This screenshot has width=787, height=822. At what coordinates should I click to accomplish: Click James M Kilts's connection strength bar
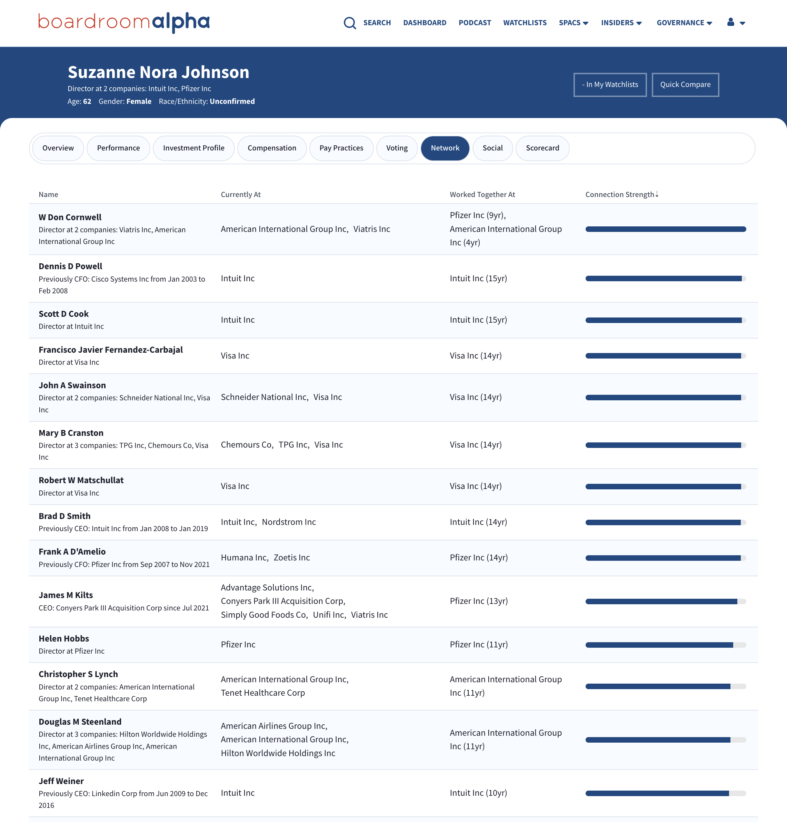click(666, 601)
